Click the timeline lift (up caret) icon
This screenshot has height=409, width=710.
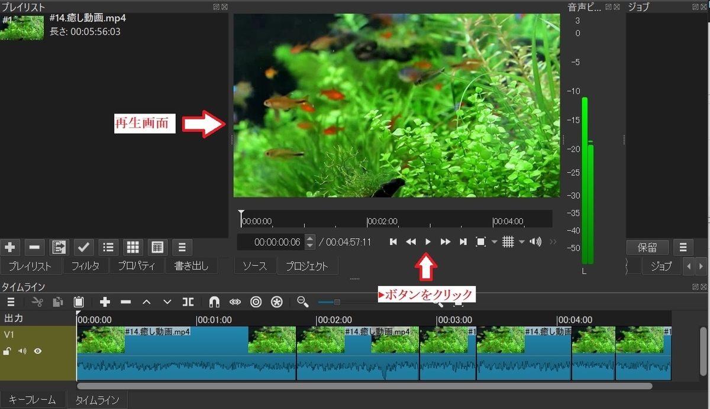[146, 302]
